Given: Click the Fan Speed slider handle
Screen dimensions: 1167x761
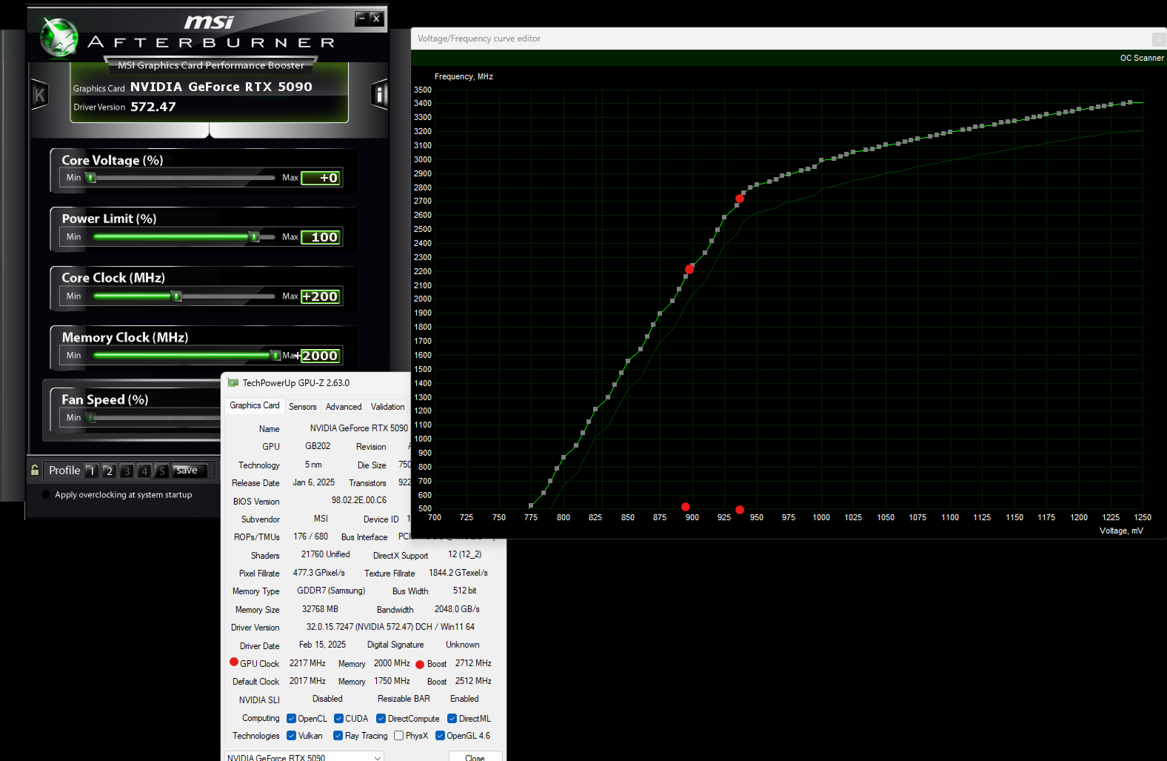Looking at the screenshot, I should click(92, 418).
